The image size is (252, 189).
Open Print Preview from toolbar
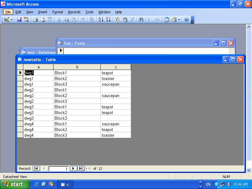click(43, 20)
